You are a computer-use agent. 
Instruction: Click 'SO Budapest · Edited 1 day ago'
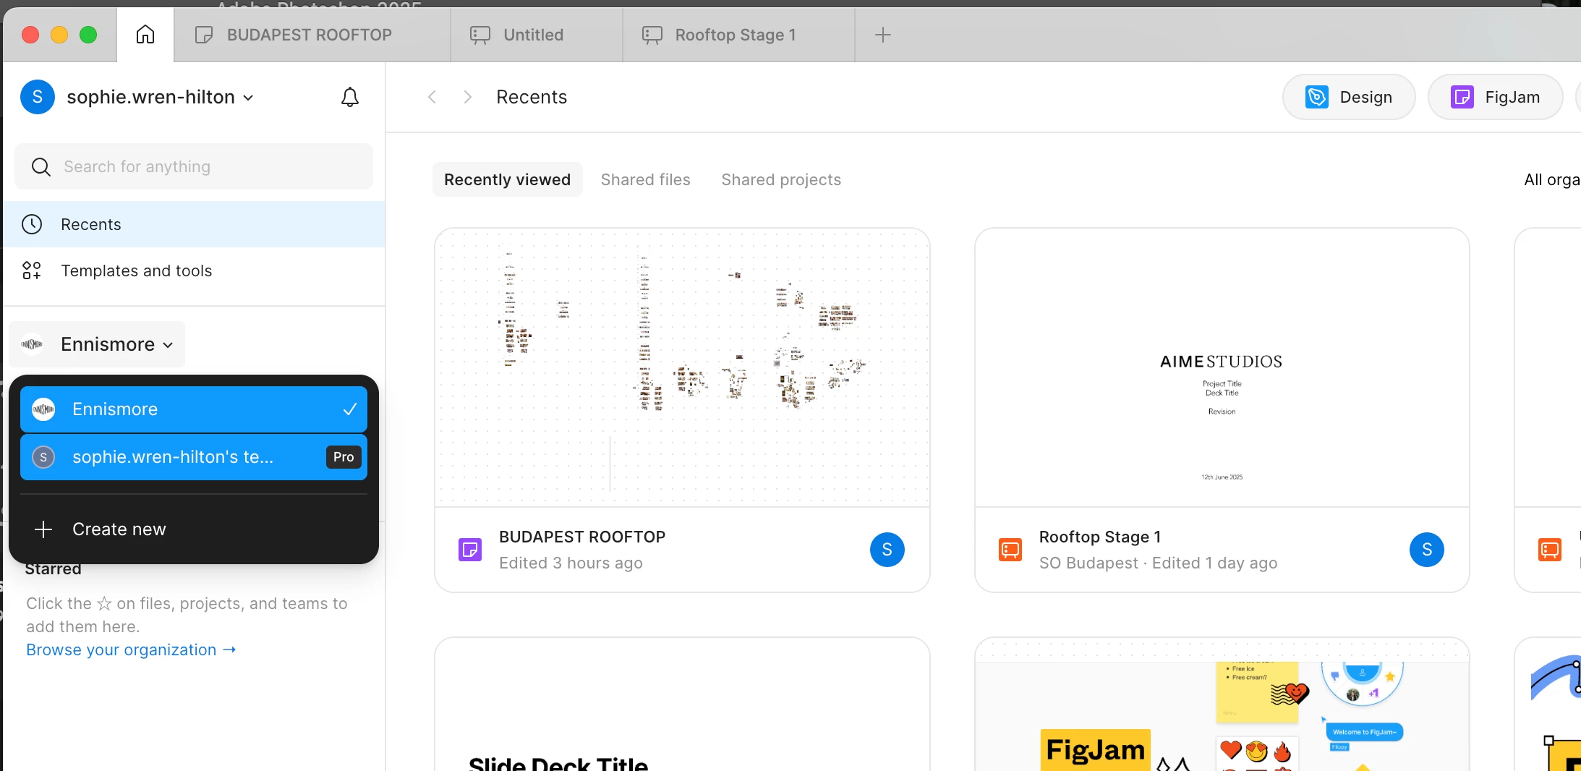click(x=1158, y=563)
